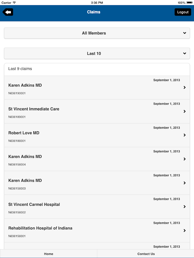Tap the battery icon in status bar

(x=189, y=3)
